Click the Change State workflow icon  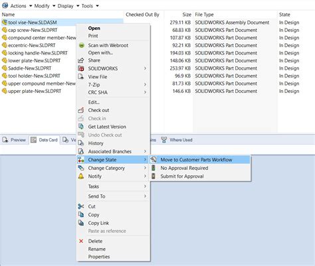click(81, 160)
